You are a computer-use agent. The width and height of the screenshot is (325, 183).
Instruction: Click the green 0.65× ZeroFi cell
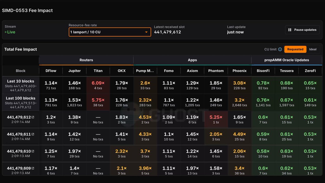coord(310,85)
